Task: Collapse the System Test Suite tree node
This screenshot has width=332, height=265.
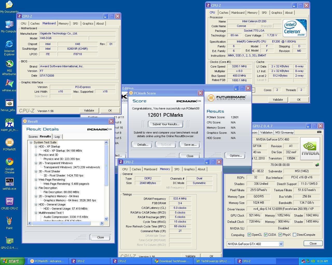Action: click(31, 142)
